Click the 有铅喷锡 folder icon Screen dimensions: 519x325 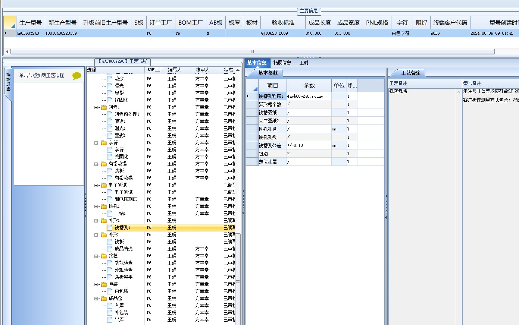104,164
